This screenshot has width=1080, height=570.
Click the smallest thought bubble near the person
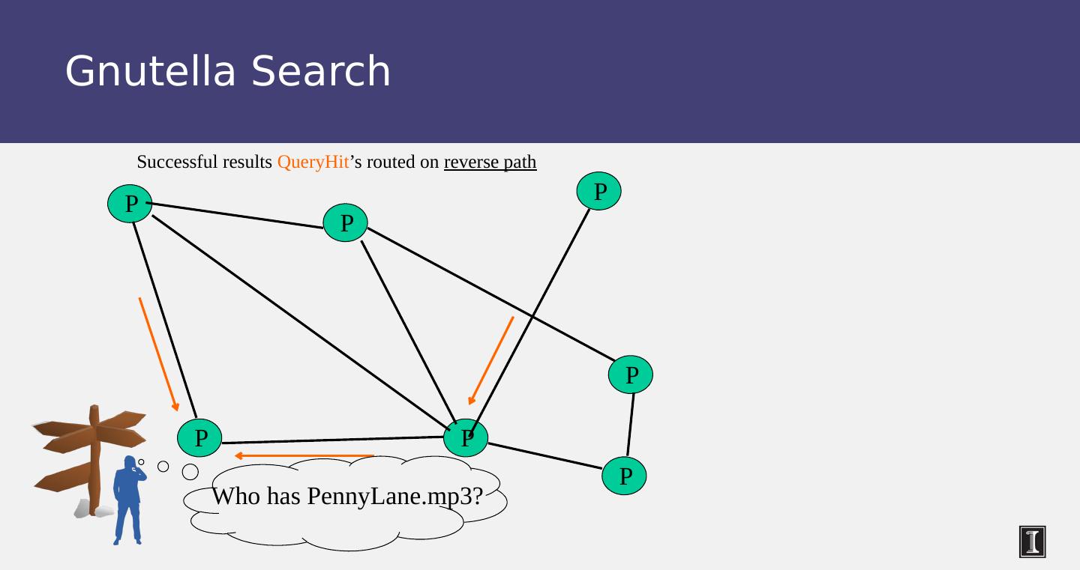pos(141,462)
